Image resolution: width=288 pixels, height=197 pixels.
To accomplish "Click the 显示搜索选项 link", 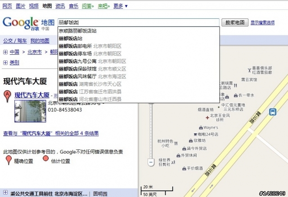I will point(263,22).
